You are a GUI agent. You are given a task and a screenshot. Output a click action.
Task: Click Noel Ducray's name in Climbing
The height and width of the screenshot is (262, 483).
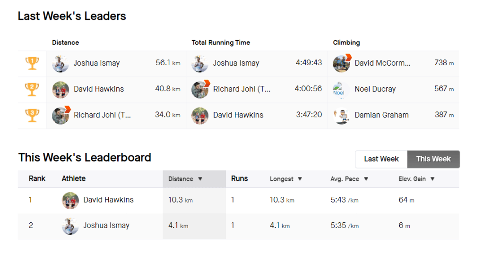(x=375, y=89)
